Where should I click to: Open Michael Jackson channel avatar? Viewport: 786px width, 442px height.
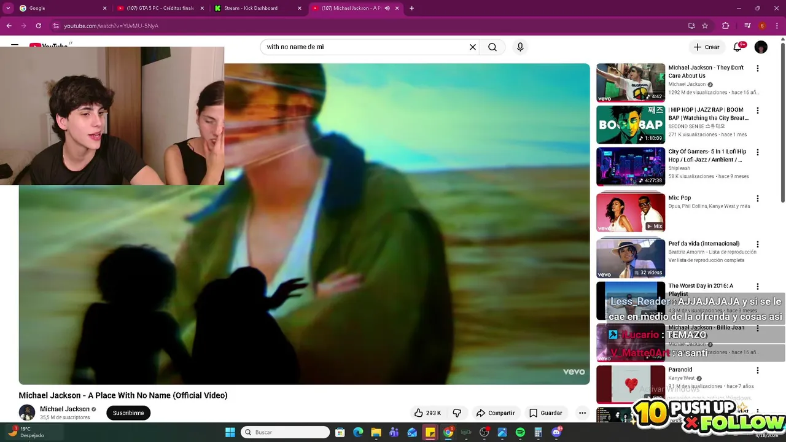(27, 413)
